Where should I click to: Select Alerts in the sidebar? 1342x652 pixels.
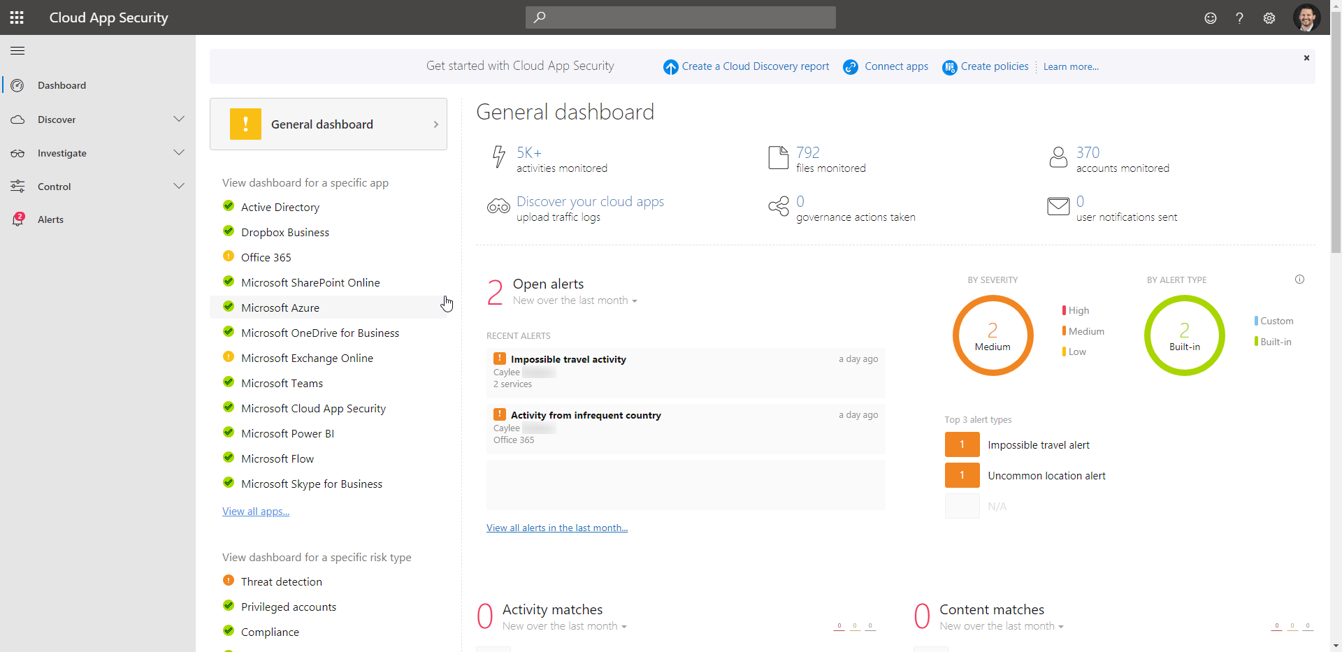[x=98, y=219]
